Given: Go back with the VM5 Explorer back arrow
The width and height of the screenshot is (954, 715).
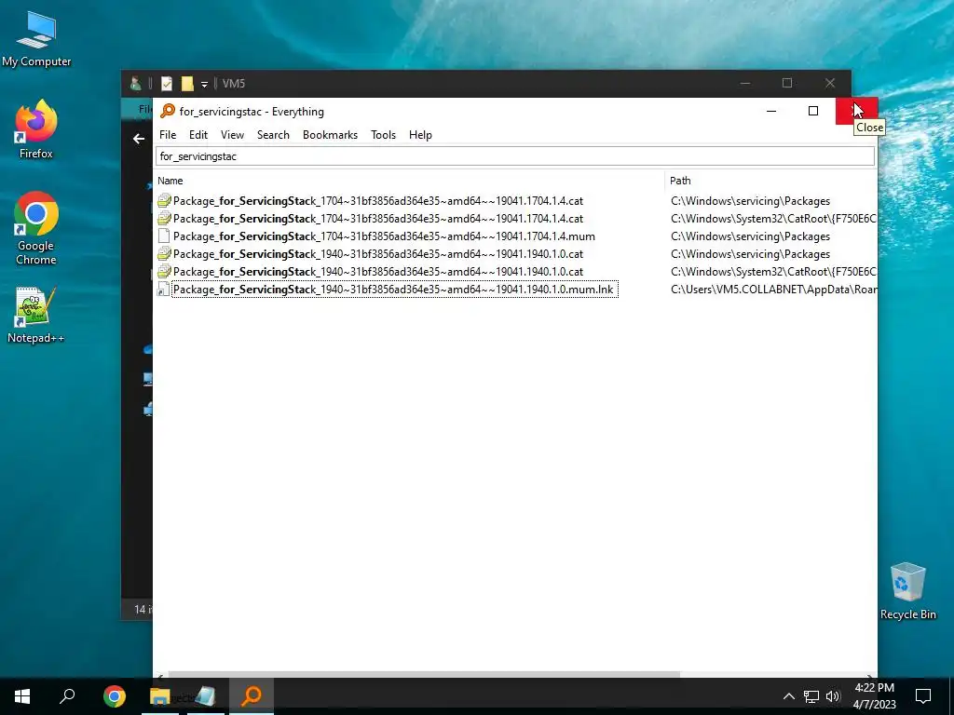Looking at the screenshot, I should click(x=139, y=139).
